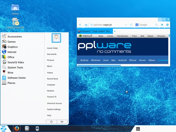Go back in the browser
The height and width of the screenshot is (132, 176).
click(80, 25)
